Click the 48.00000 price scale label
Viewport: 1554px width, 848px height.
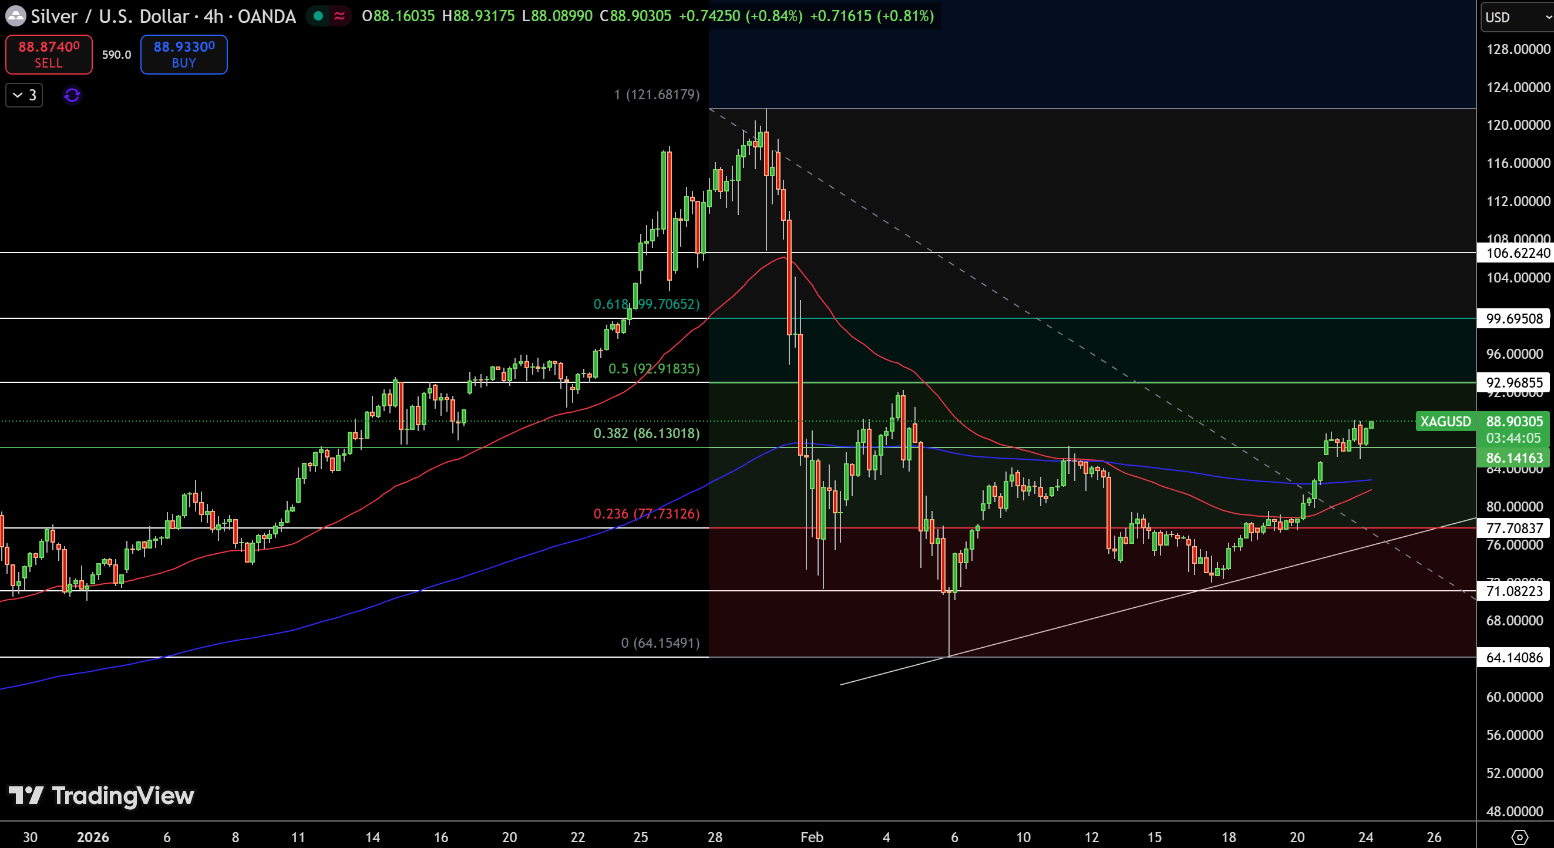(x=1514, y=811)
